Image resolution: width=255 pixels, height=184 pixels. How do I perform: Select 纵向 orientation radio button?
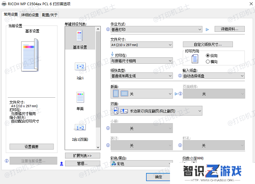pyautogui.click(x=208, y=56)
